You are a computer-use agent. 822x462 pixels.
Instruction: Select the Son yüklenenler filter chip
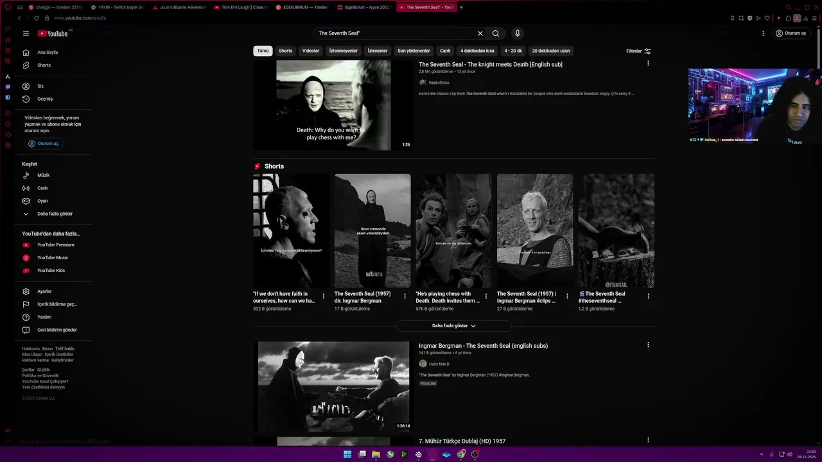tap(414, 51)
